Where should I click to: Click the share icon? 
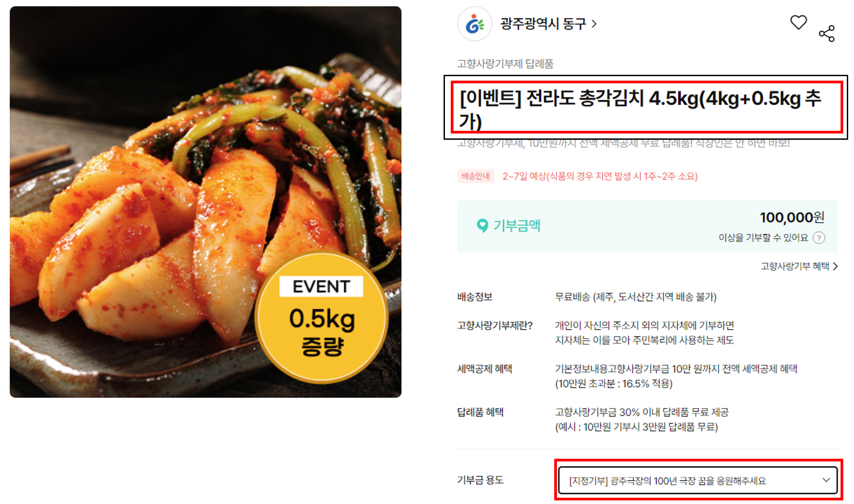point(827,34)
